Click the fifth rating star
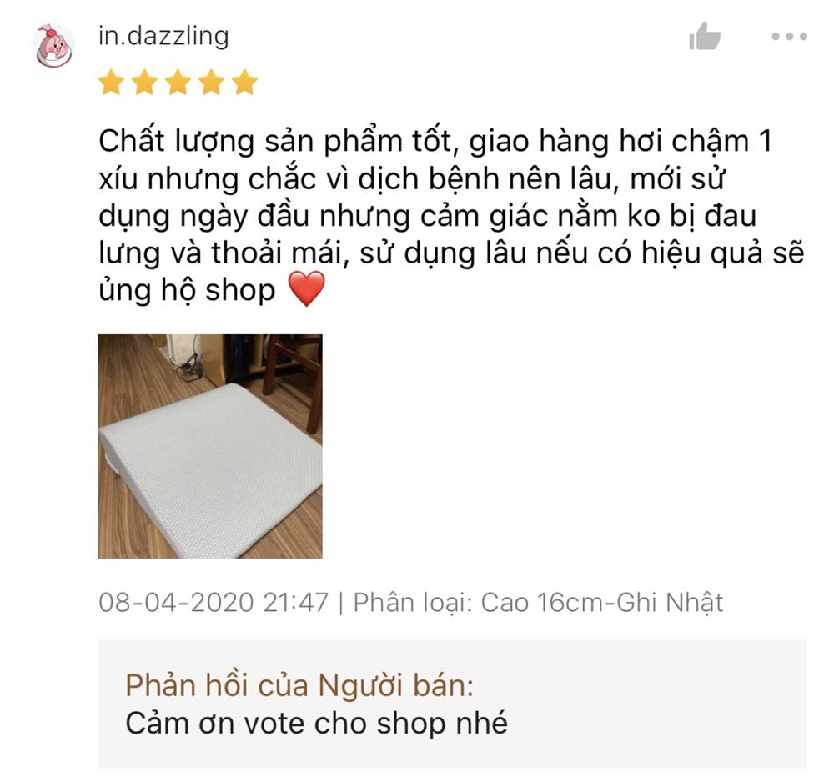This screenshot has width=834, height=782. point(244,83)
